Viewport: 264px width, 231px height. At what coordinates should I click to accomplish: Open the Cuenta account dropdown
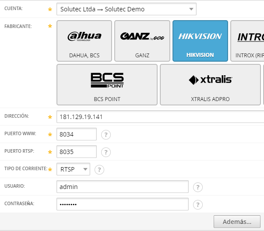click(x=127, y=9)
